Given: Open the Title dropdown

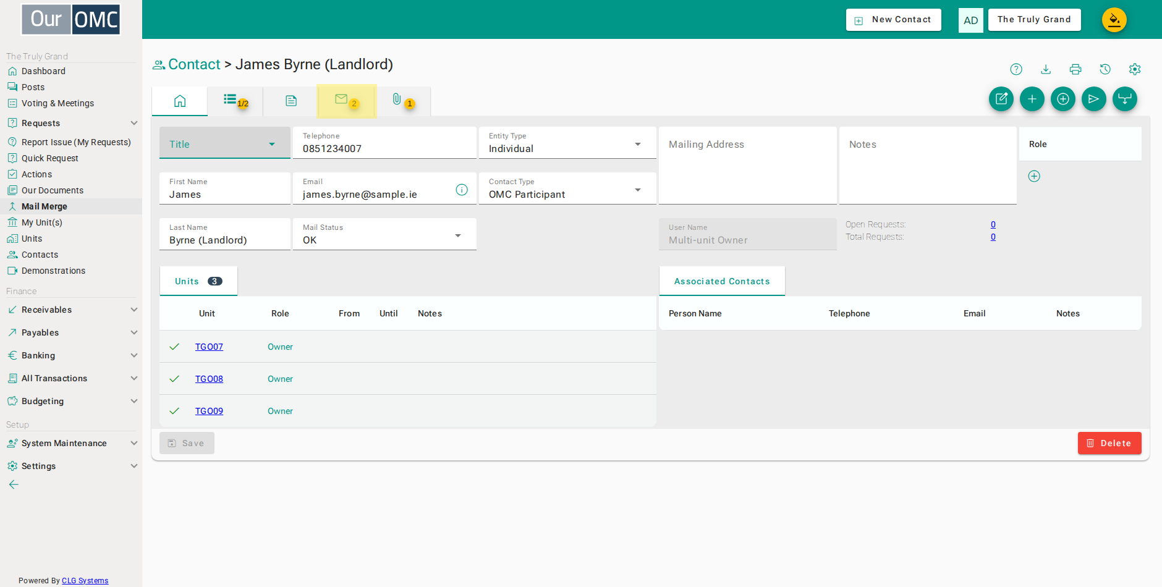Looking at the screenshot, I should [x=225, y=143].
